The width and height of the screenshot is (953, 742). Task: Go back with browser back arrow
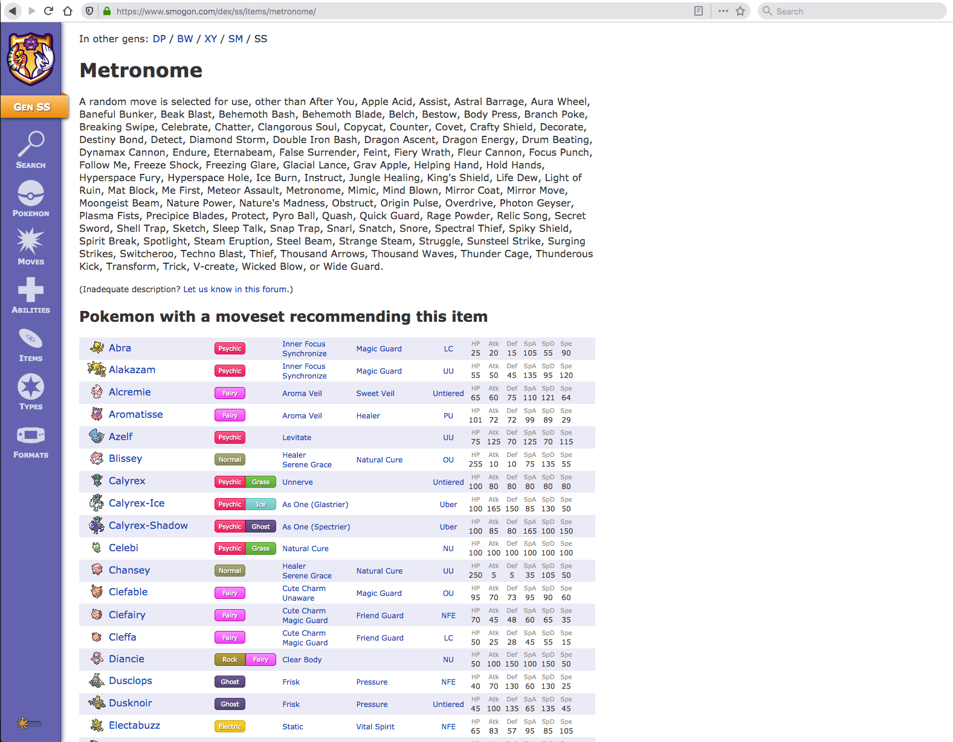pyautogui.click(x=13, y=11)
